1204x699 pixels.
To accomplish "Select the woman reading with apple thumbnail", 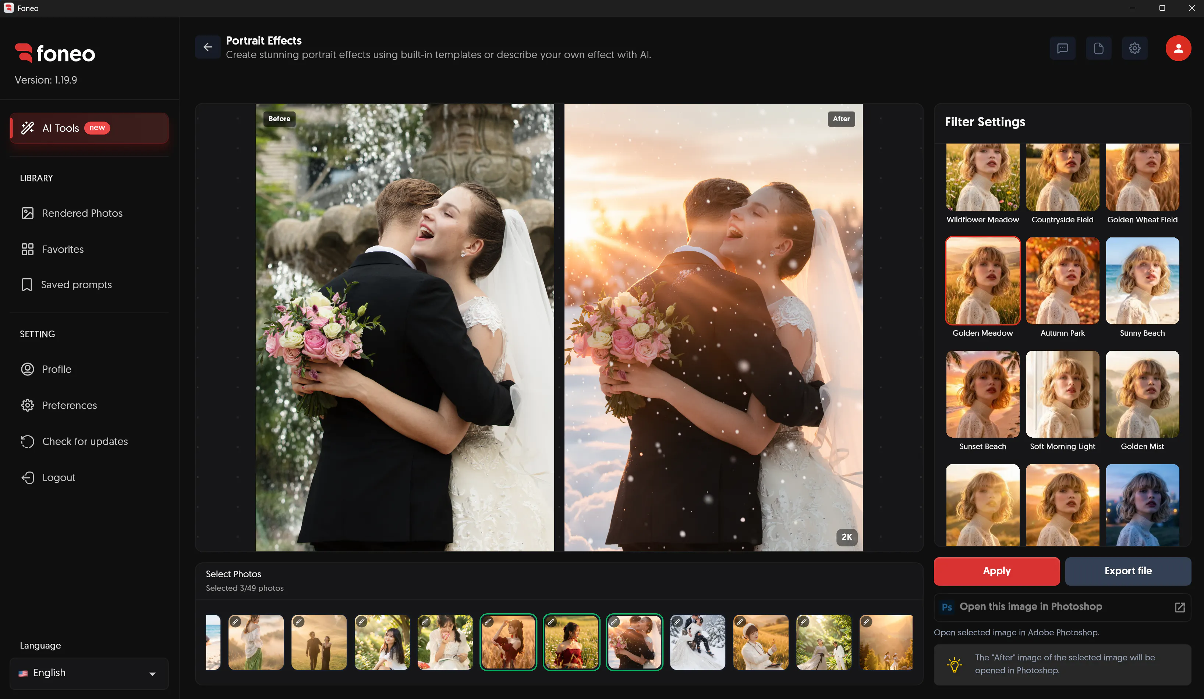I will coord(445,642).
